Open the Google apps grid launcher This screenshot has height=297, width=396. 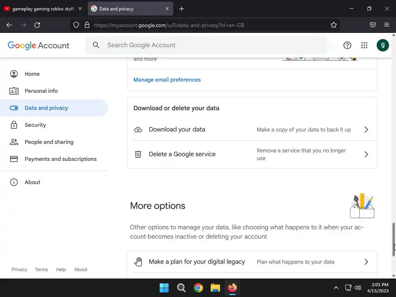[x=364, y=45]
